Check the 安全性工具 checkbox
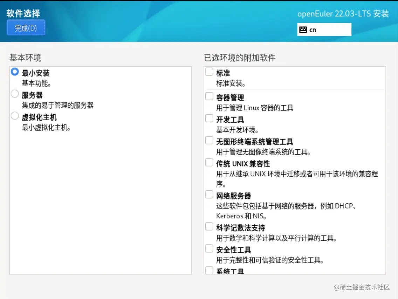 tap(209, 249)
